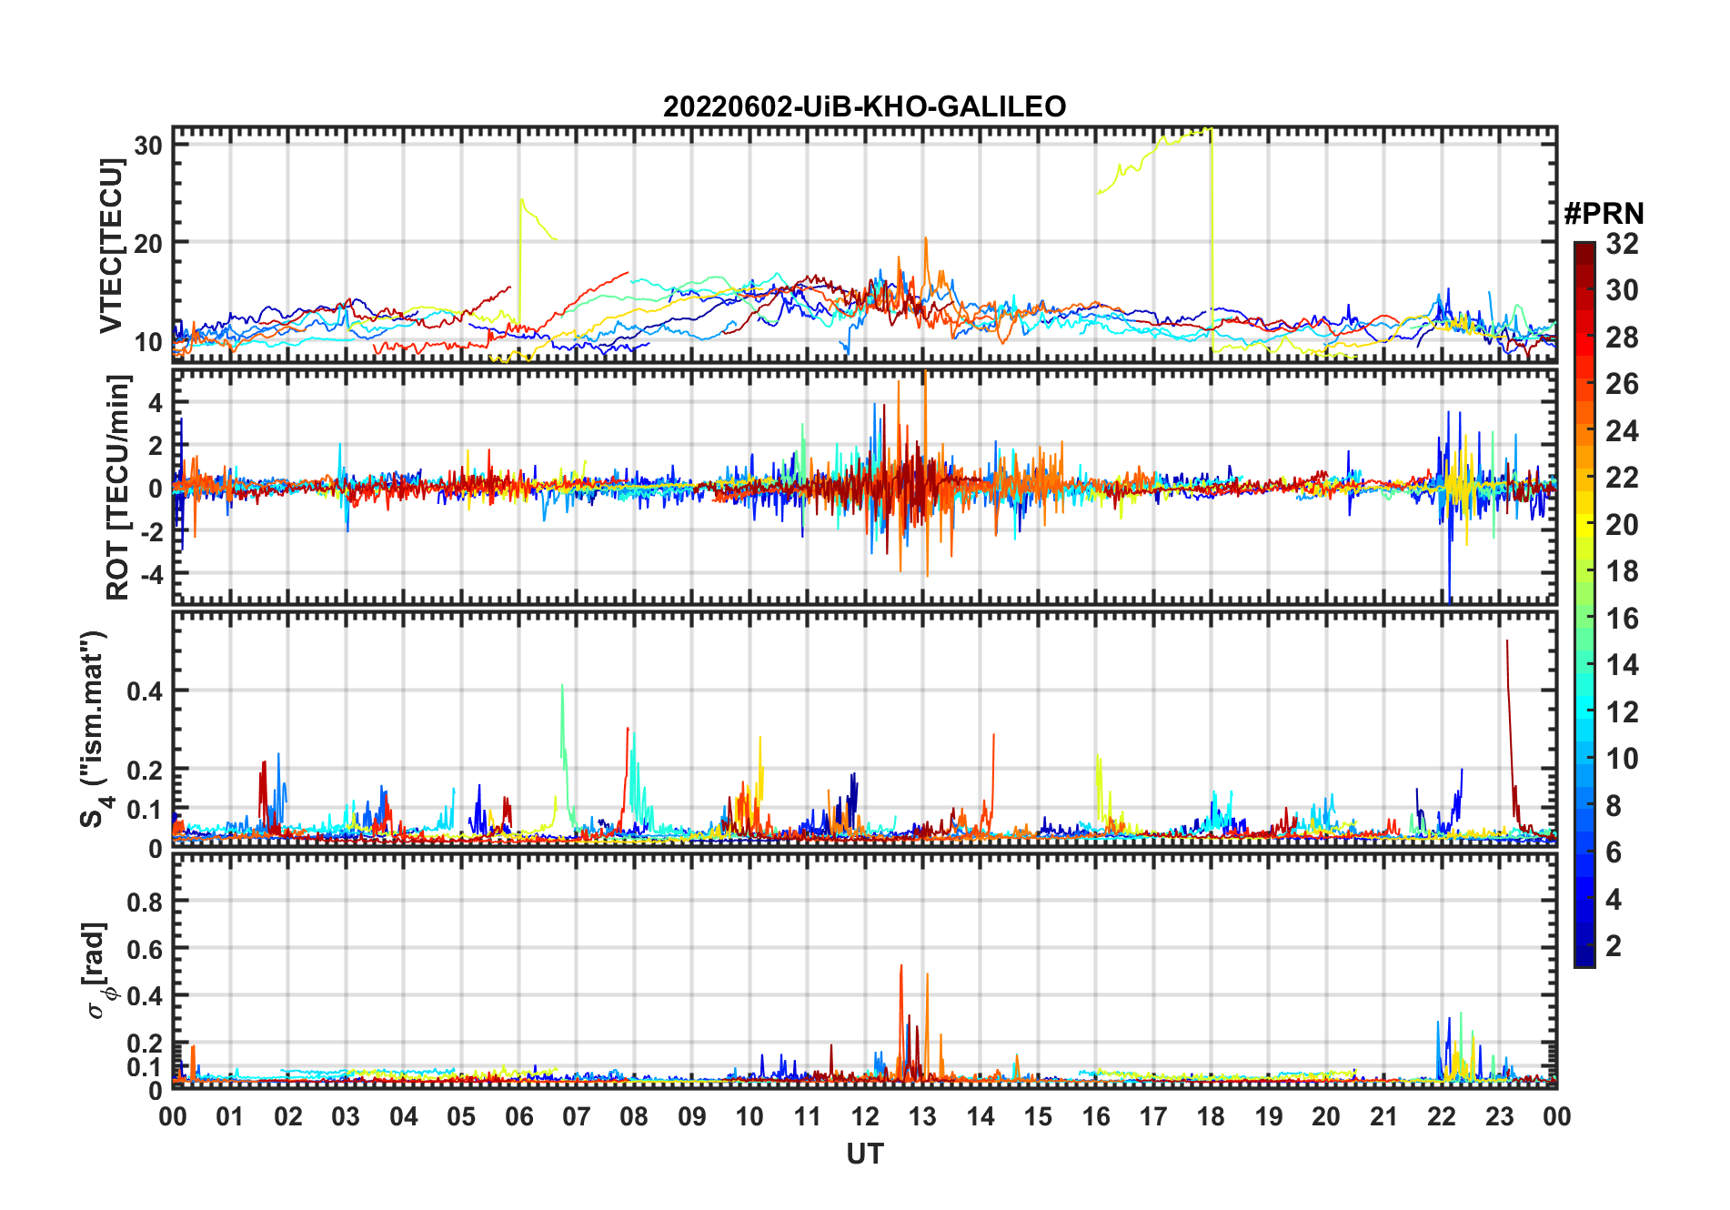Click the #PRN colorbar title
1730x1210 pixels.
[1604, 214]
